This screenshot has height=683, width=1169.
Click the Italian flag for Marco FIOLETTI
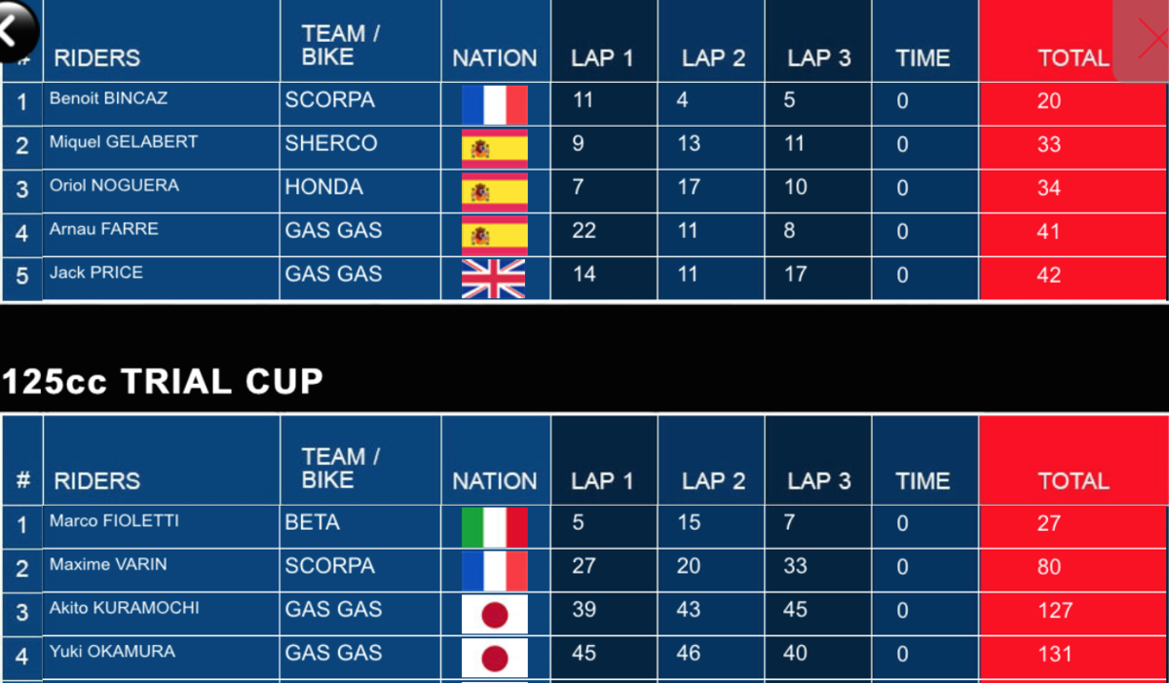point(495,527)
